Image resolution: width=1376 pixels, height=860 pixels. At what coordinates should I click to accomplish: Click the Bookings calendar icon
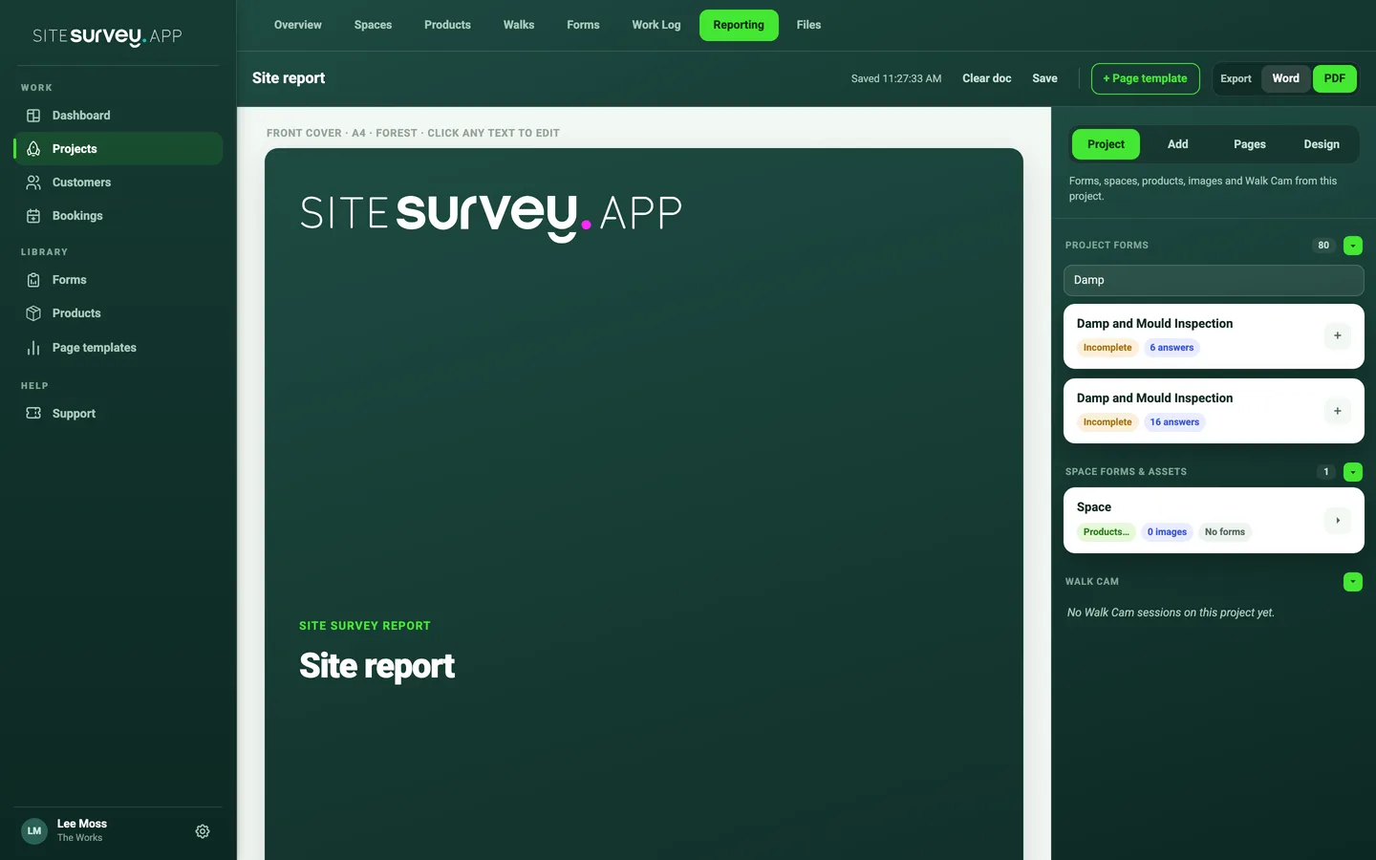pyautogui.click(x=33, y=216)
